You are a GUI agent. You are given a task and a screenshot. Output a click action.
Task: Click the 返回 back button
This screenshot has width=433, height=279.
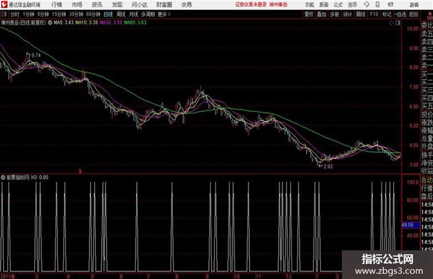(413, 14)
